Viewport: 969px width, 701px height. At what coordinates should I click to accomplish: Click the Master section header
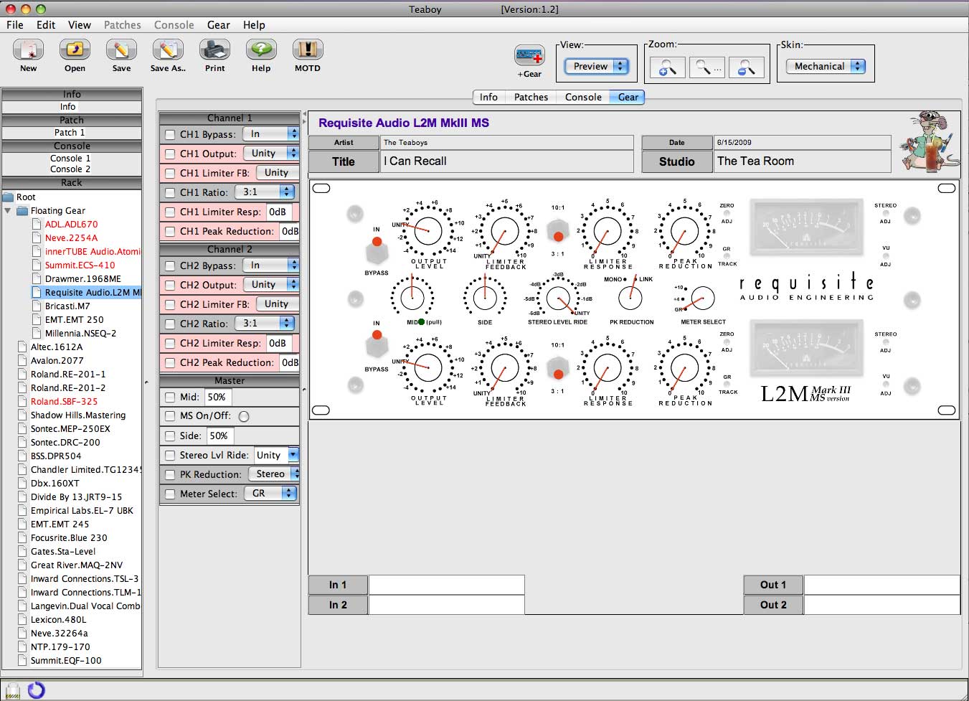(230, 381)
